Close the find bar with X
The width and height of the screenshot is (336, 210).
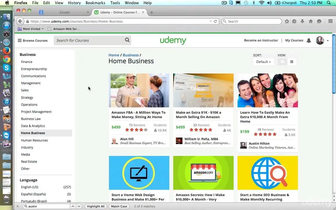click(x=17, y=206)
